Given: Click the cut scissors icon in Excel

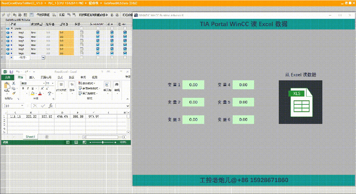Looking at the screenshot, I should point(14,83).
